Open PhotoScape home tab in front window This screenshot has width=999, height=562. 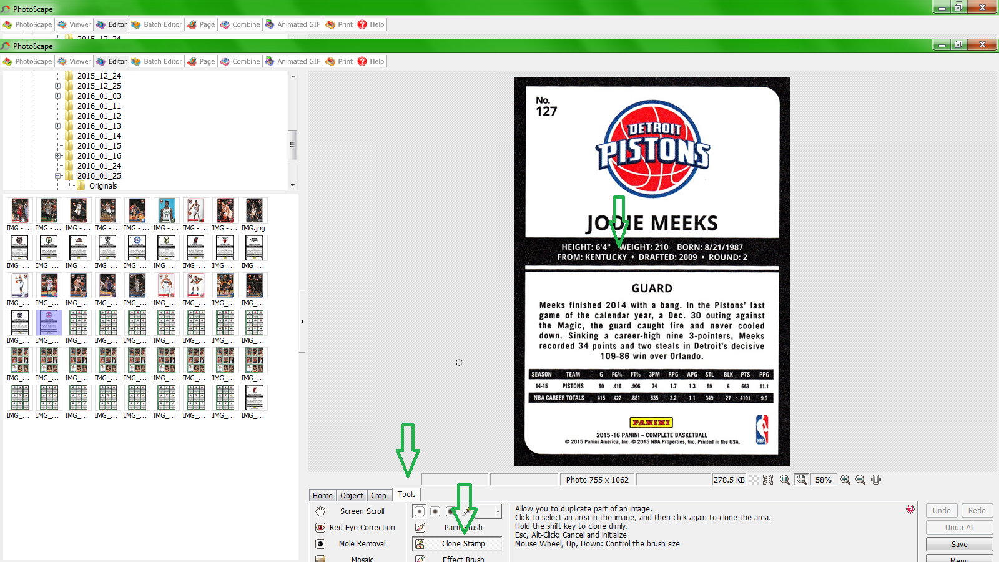point(27,61)
